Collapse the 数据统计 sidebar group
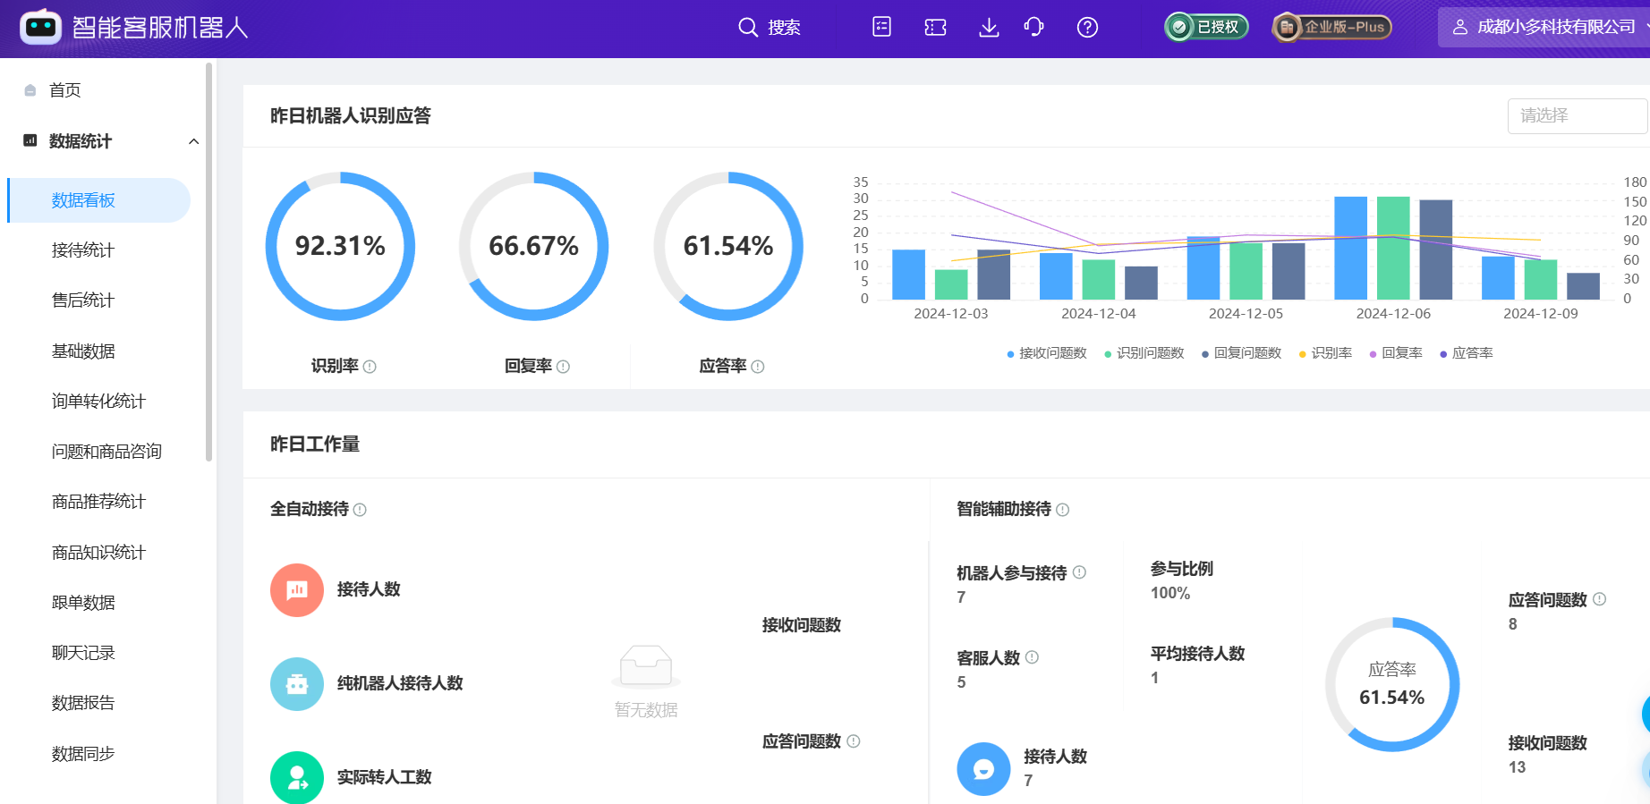Image resolution: width=1650 pixels, height=804 pixels. [193, 141]
